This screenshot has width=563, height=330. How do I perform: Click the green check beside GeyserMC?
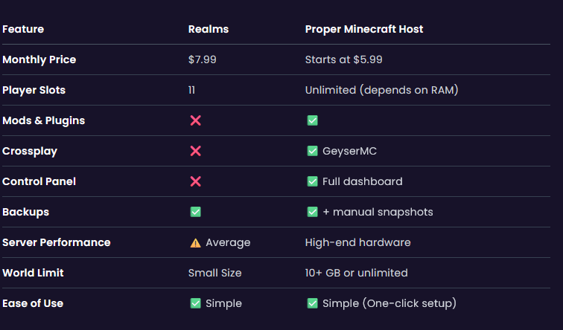(x=312, y=151)
